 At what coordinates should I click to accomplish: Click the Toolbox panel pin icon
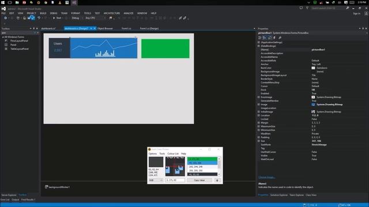pos(33,29)
